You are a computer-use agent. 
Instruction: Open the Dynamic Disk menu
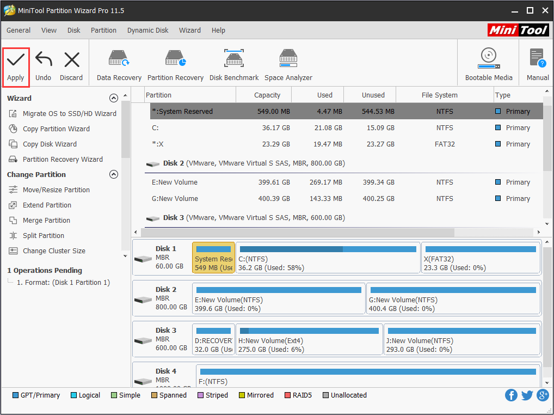[147, 30]
